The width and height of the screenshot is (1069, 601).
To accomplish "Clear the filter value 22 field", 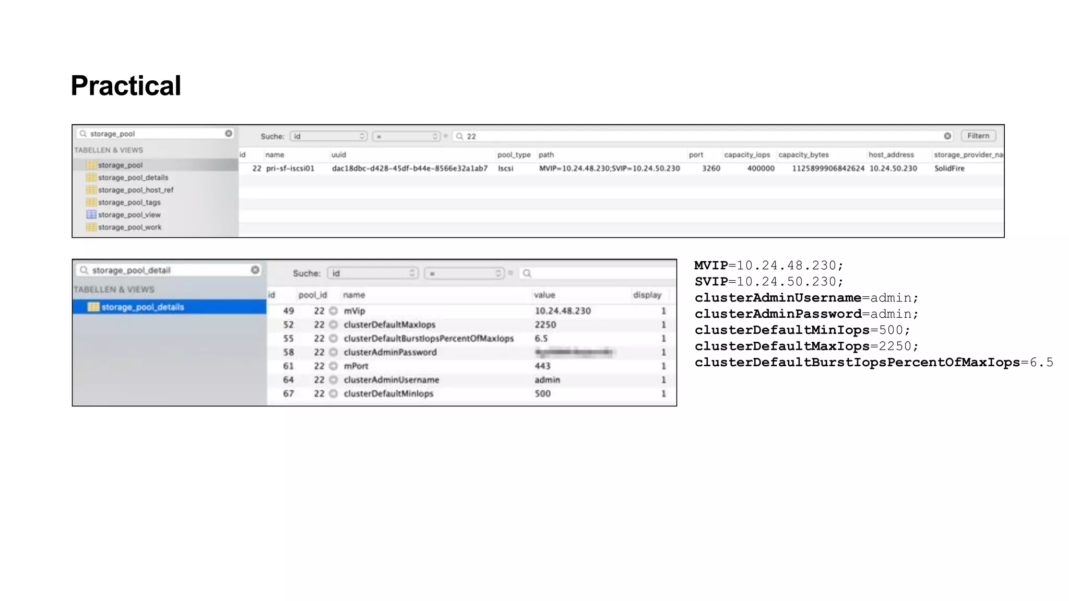I will tap(947, 136).
